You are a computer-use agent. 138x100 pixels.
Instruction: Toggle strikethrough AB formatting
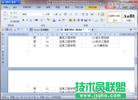[x=36, y=20]
